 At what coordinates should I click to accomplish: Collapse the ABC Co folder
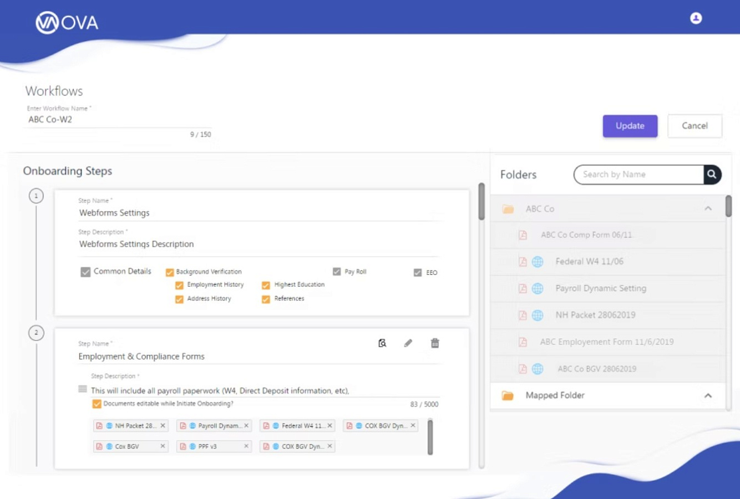coord(708,209)
